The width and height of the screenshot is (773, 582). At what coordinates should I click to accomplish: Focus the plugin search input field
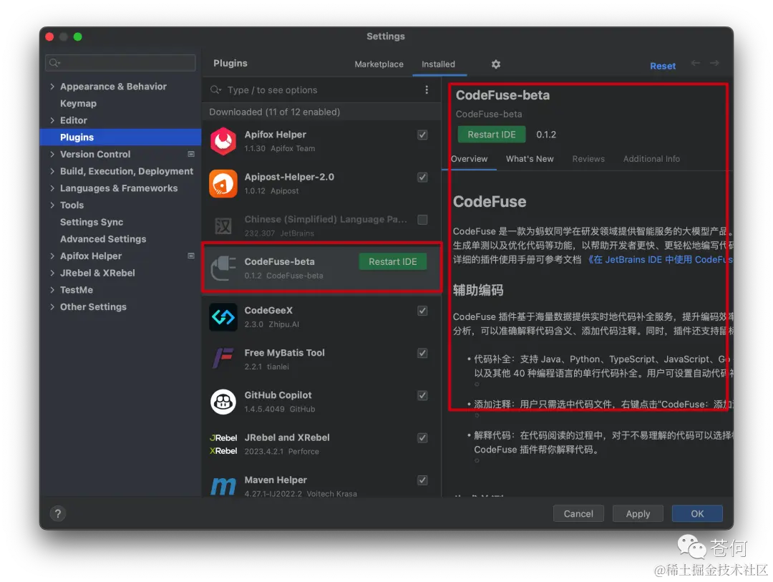(x=316, y=89)
